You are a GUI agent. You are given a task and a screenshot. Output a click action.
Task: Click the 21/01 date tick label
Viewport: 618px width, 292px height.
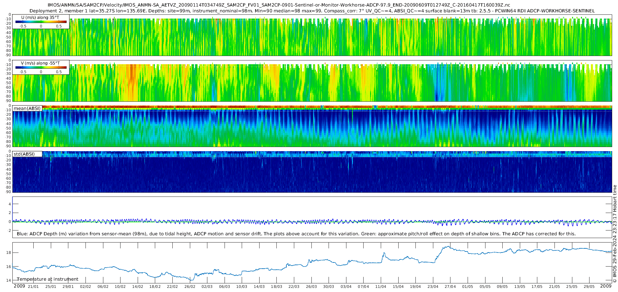click(x=33, y=287)
